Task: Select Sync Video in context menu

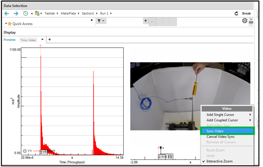Action: [215, 131]
